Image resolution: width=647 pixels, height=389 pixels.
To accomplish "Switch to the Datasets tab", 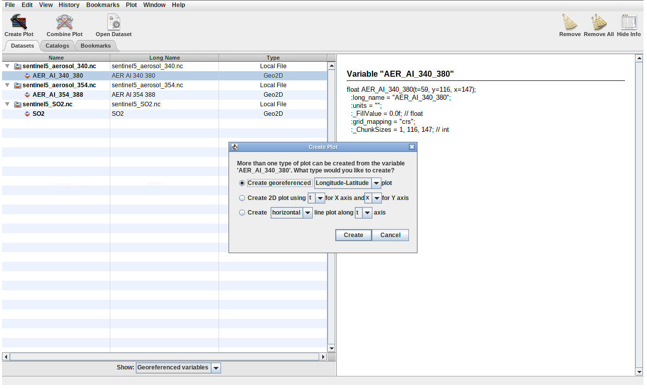I will [23, 46].
